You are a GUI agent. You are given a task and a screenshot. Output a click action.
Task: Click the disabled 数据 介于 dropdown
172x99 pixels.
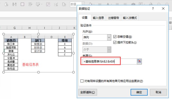point(97,50)
